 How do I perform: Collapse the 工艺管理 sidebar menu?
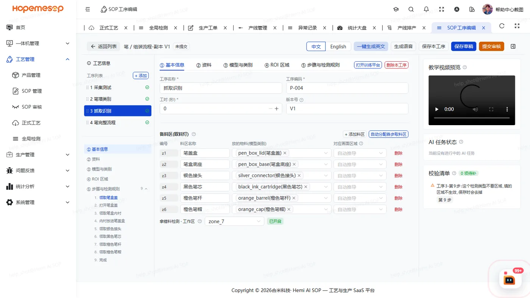pyautogui.click(x=67, y=59)
